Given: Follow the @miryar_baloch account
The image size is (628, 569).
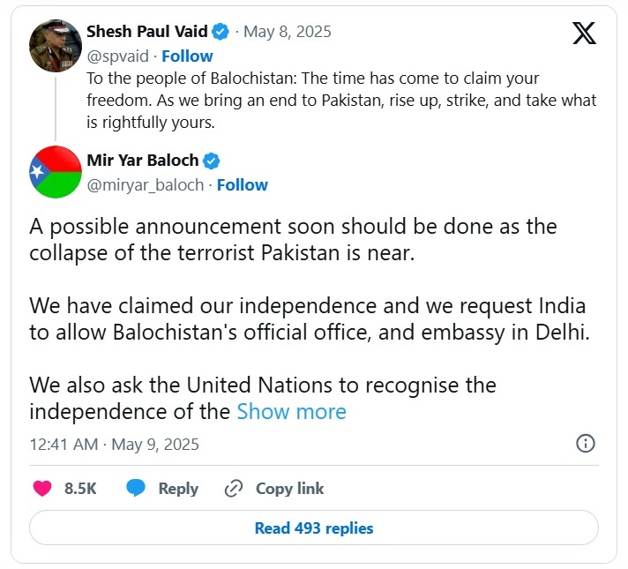Looking at the screenshot, I should 243,185.
